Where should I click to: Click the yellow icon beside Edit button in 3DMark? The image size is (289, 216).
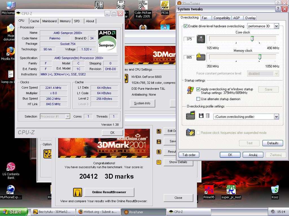pyautogui.click(x=159, y=131)
